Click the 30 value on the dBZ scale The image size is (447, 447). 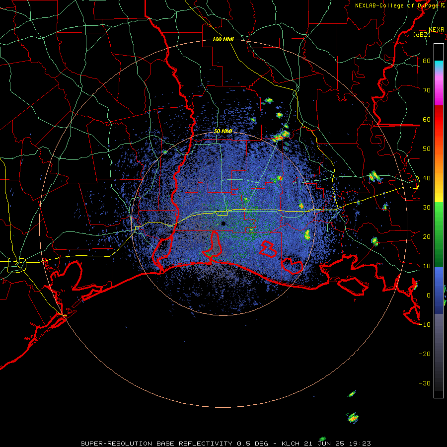pyautogui.click(x=427, y=207)
